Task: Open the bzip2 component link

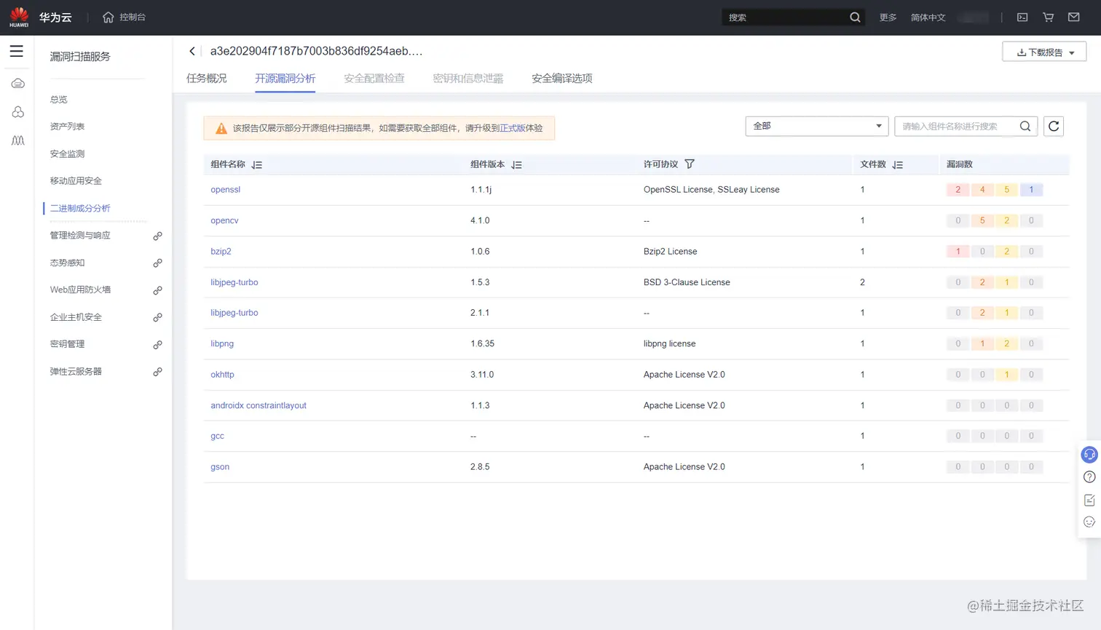Action: pyautogui.click(x=221, y=252)
